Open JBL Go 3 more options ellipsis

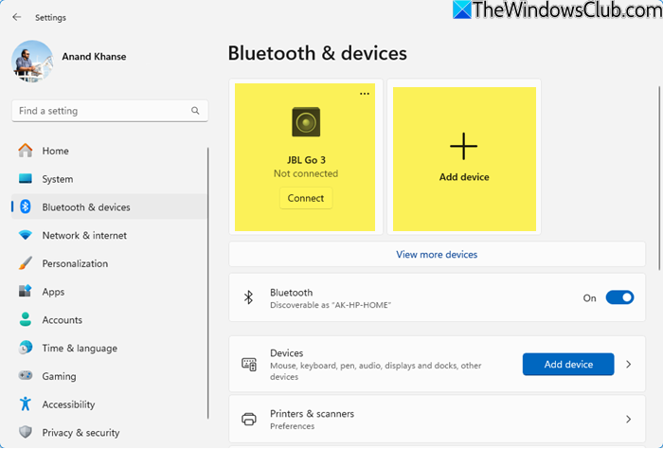point(365,94)
